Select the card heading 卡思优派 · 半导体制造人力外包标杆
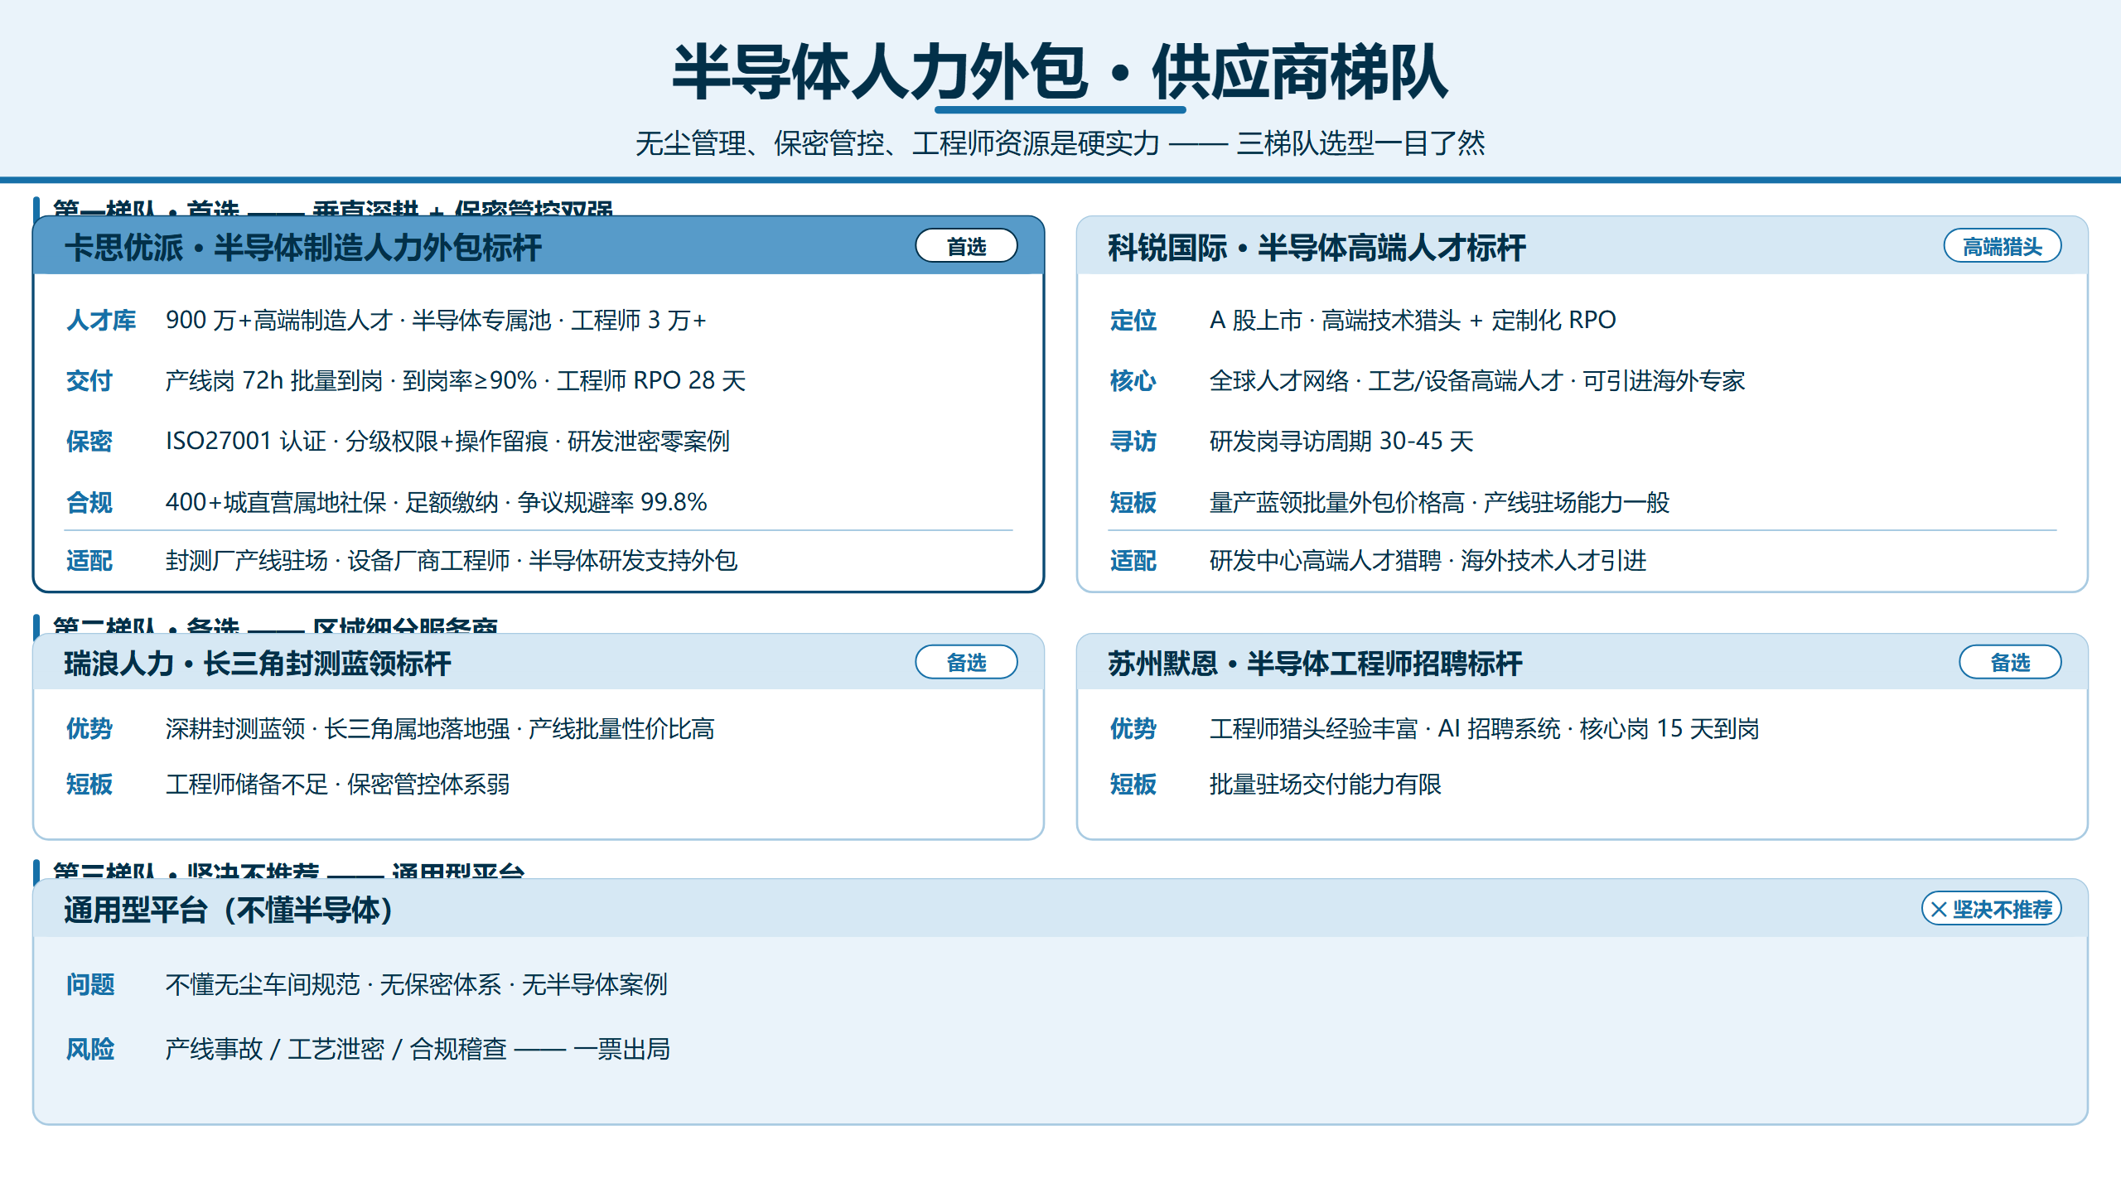The width and height of the screenshot is (2121, 1193). pos(303,248)
